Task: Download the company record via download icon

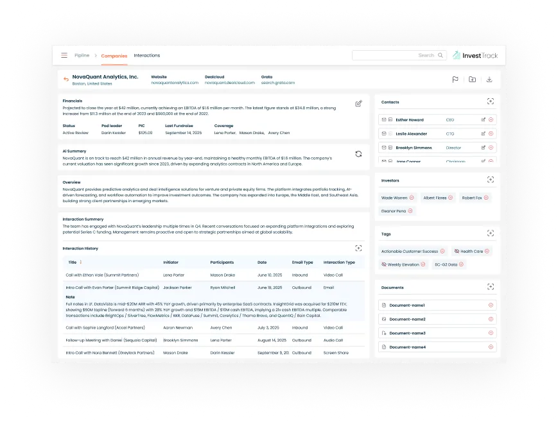Action: coord(489,80)
